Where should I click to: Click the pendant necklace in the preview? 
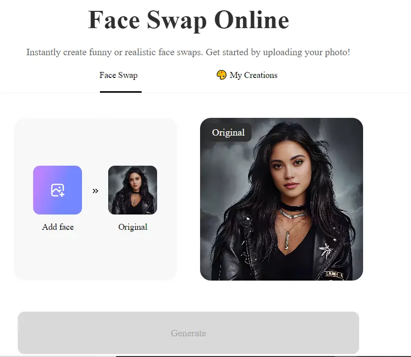click(287, 240)
